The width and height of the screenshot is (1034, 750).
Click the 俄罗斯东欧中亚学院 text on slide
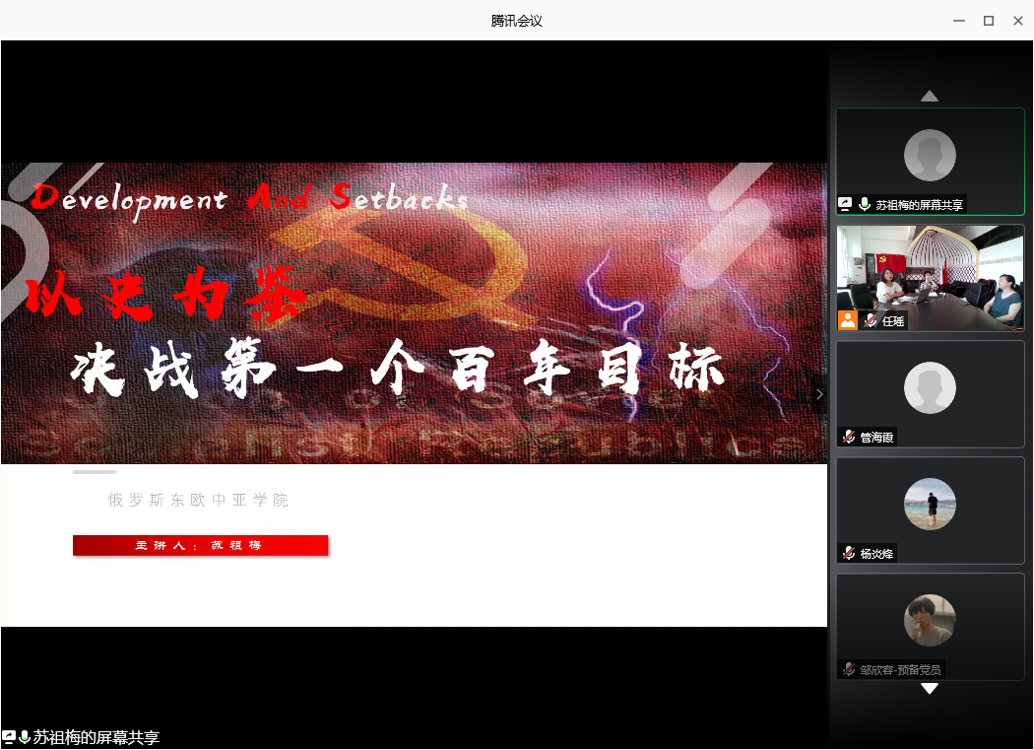[x=199, y=500]
